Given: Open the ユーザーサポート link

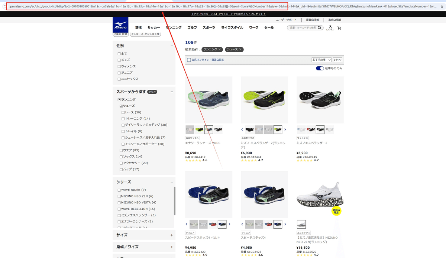Looking at the screenshot, I should [287, 20].
